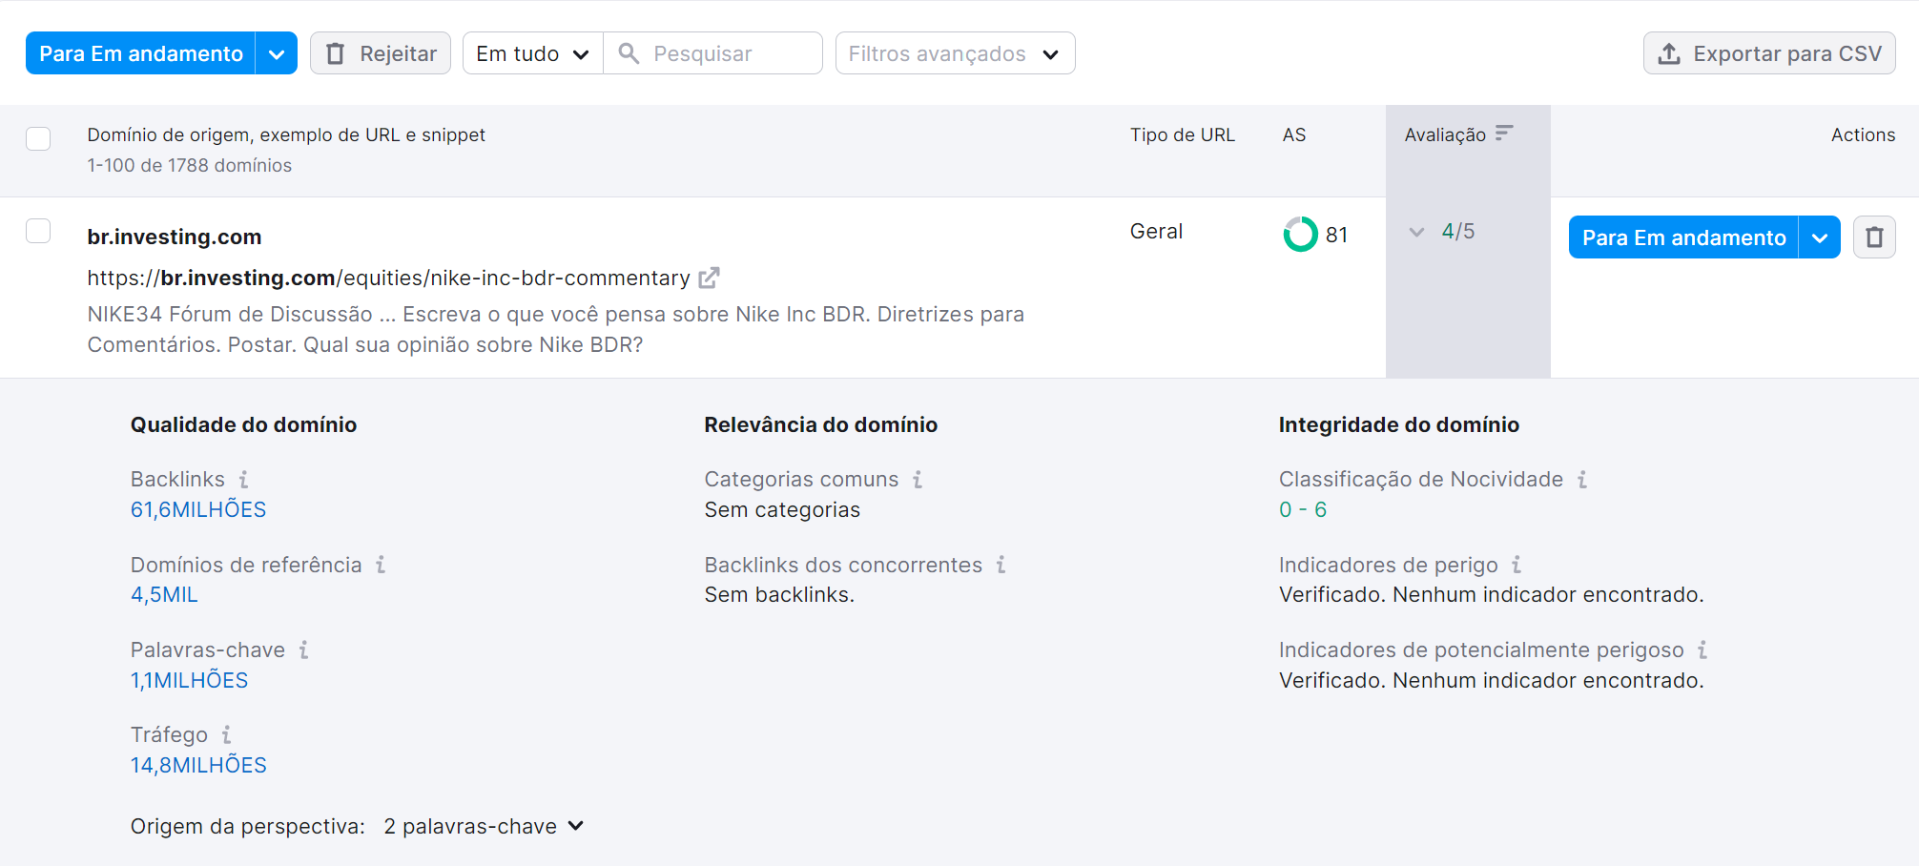Click the trash icon in the br.investing.com row

(x=1874, y=237)
